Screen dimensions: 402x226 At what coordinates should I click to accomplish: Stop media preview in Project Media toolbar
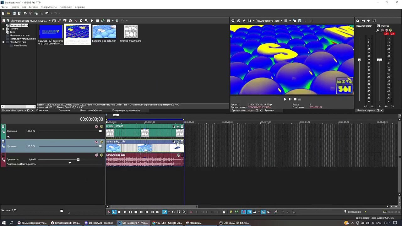click(x=97, y=21)
